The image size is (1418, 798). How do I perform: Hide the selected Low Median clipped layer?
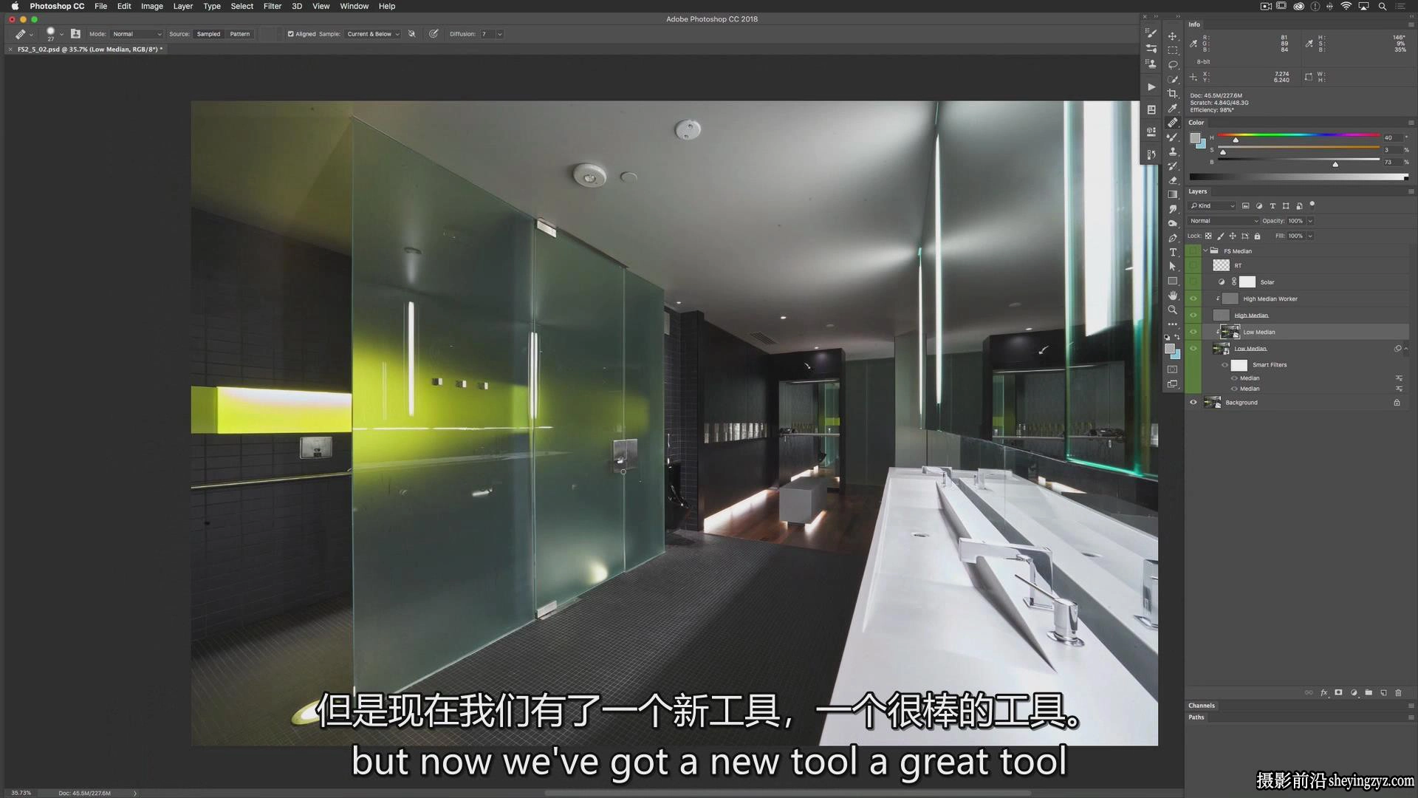[x=1193, y=332]
